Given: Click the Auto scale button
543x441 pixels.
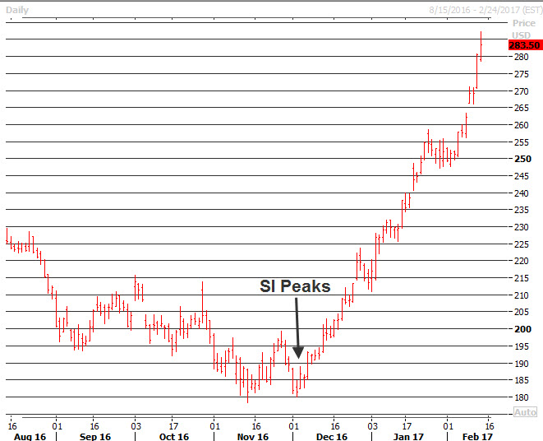Looking at the screenshot, I should point(526,412).
